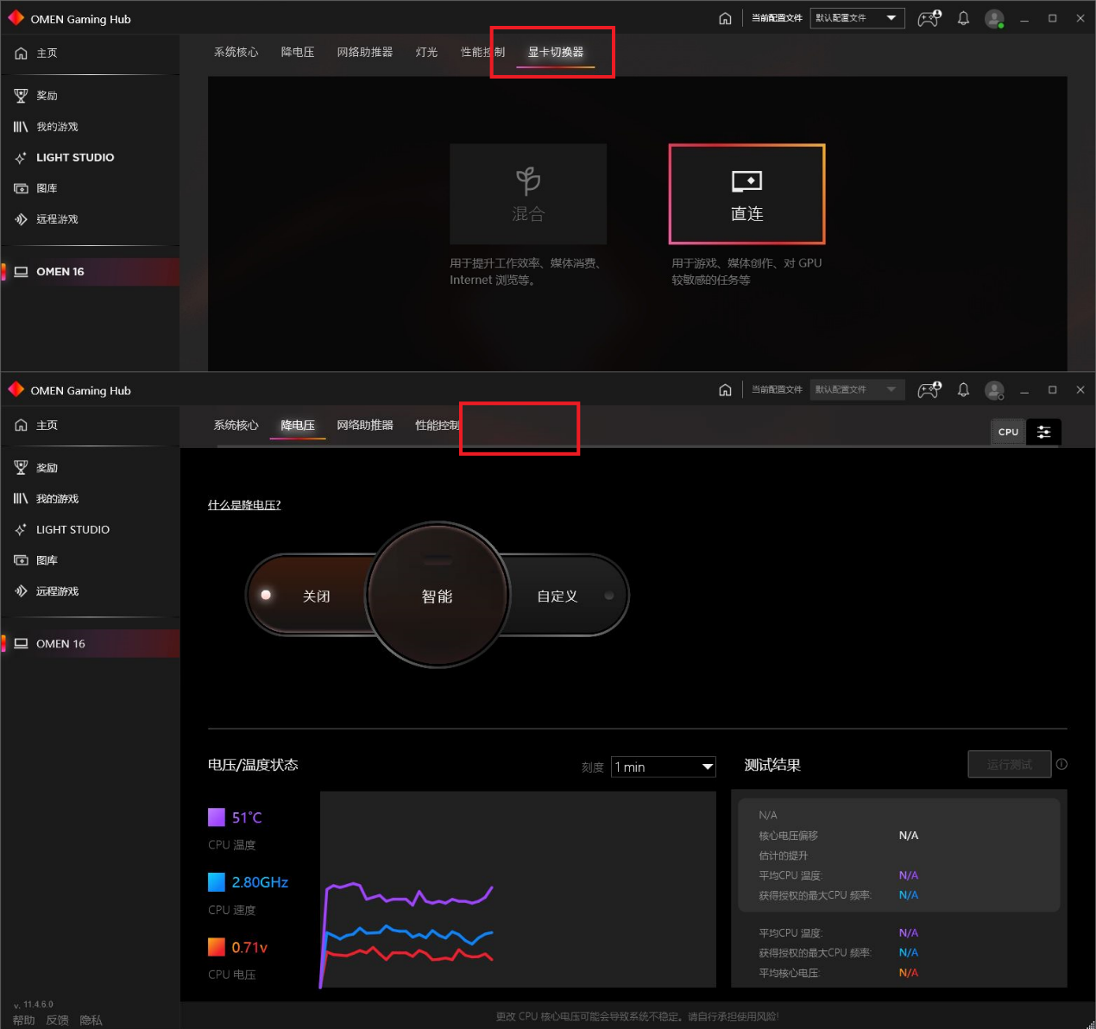Switch to 网络助推器 tab in undervolt window
This screenshot has height=1029, width=1096.
(365, 426)
